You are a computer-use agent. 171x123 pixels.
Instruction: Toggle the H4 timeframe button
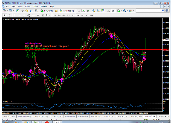coord(78,15)
